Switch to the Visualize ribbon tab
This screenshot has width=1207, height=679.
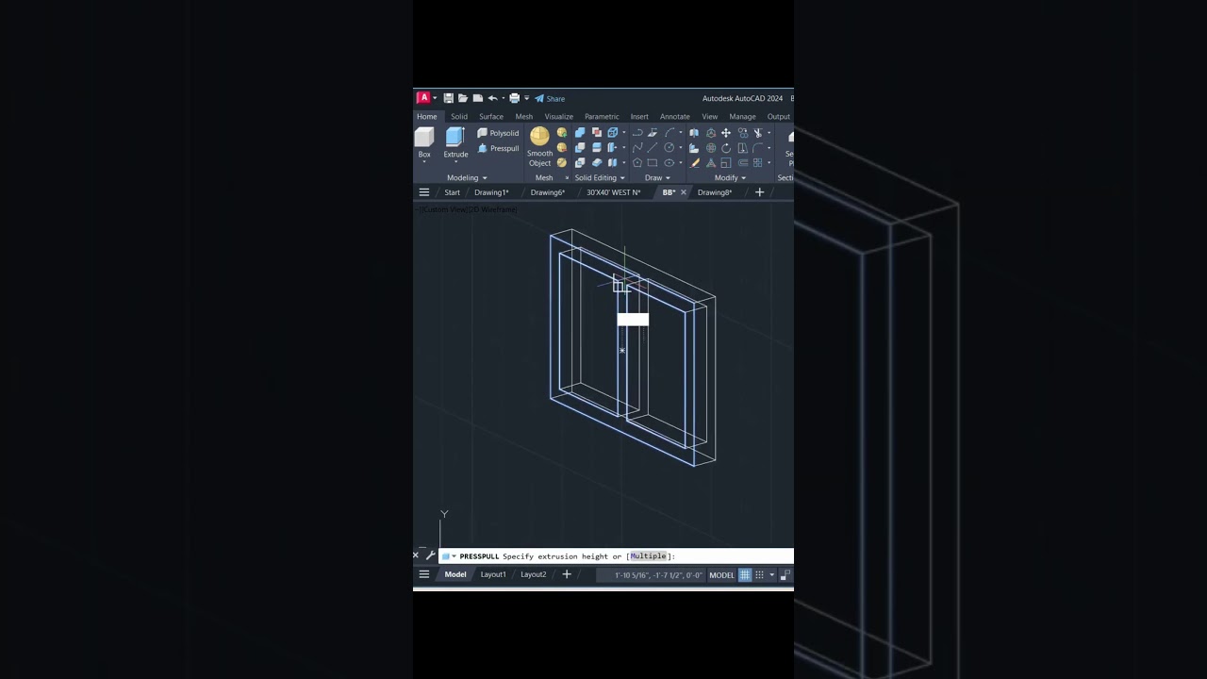pyautogui.click(x=559, y=117)
